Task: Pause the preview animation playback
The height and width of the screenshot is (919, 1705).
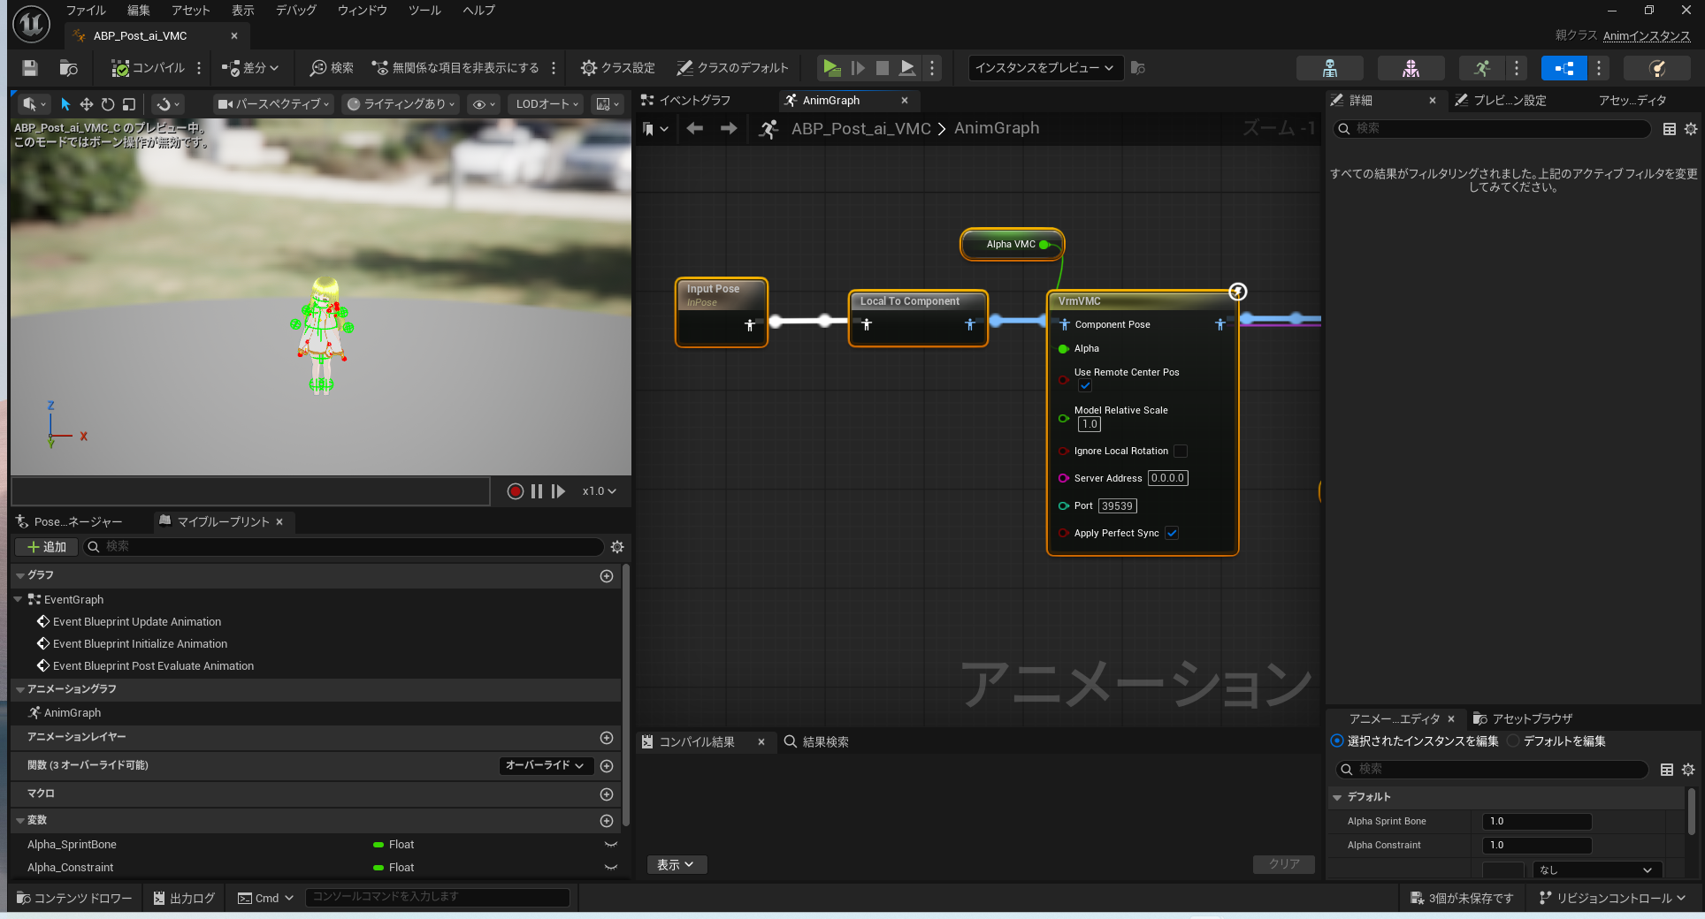Action: 537,491
